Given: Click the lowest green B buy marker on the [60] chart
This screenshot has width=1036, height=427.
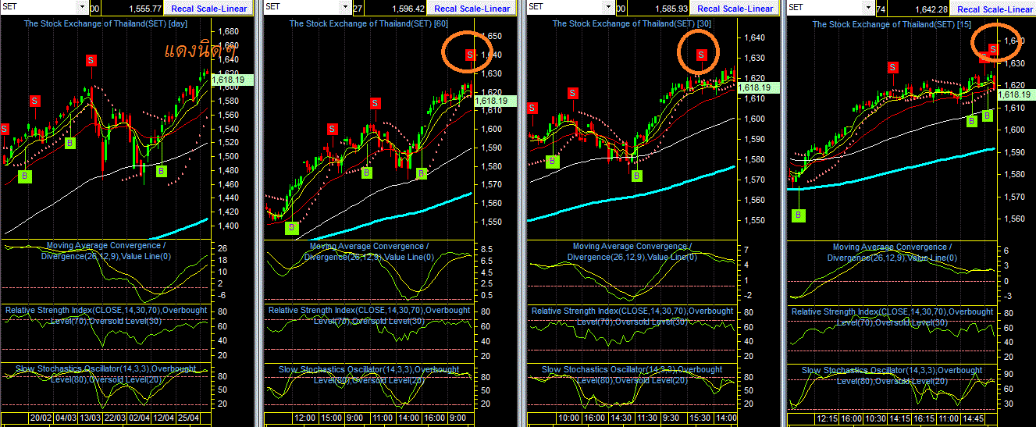Looking at the screenshot, I should coord(292,228).
